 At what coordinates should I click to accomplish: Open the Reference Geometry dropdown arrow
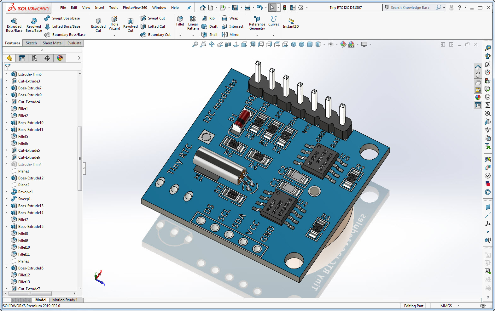point(257,35)
